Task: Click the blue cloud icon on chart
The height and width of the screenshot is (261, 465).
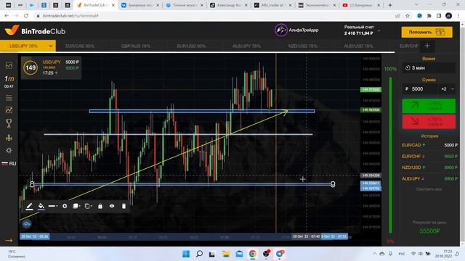Action: (27, 224)
